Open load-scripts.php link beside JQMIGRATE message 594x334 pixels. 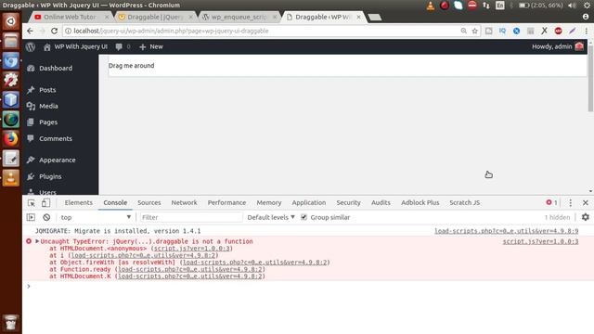pos(506,231)
